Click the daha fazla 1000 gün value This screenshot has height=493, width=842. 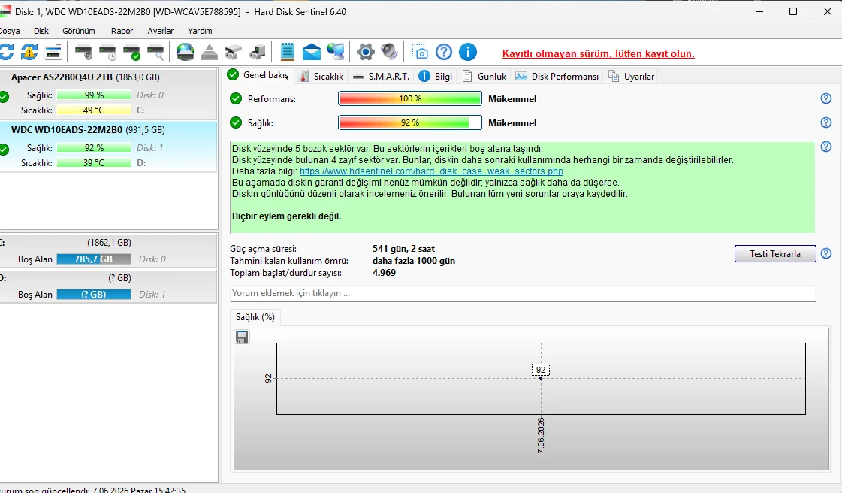(413, 261)
